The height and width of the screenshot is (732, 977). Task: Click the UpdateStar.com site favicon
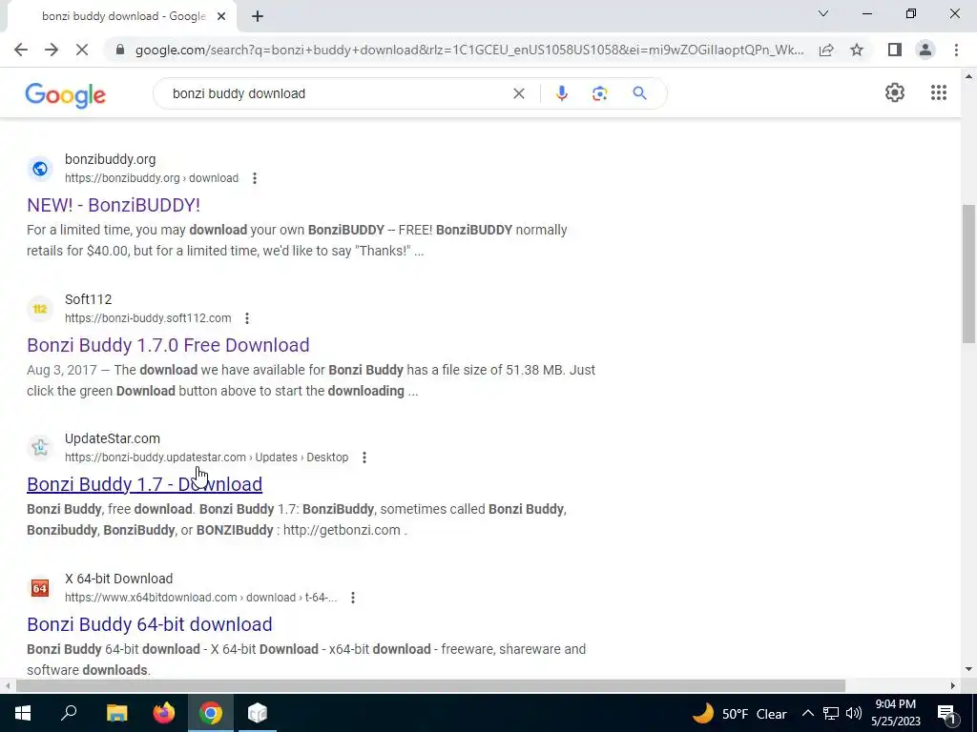[40, 448]
